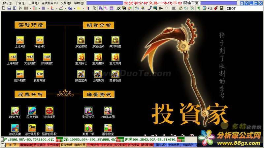Click the 海量资讯 section header button

point(99,94)
